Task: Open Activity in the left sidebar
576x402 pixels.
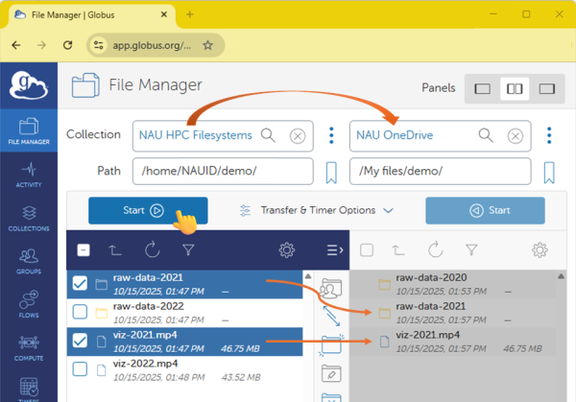Action: (x=28, y=177)
